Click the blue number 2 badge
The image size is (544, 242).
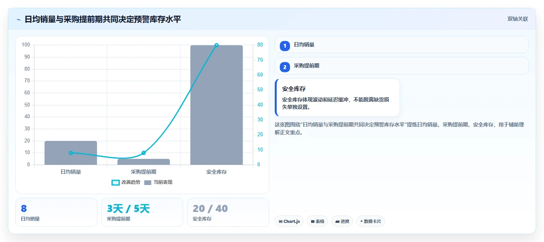click(x=285, y=67)
